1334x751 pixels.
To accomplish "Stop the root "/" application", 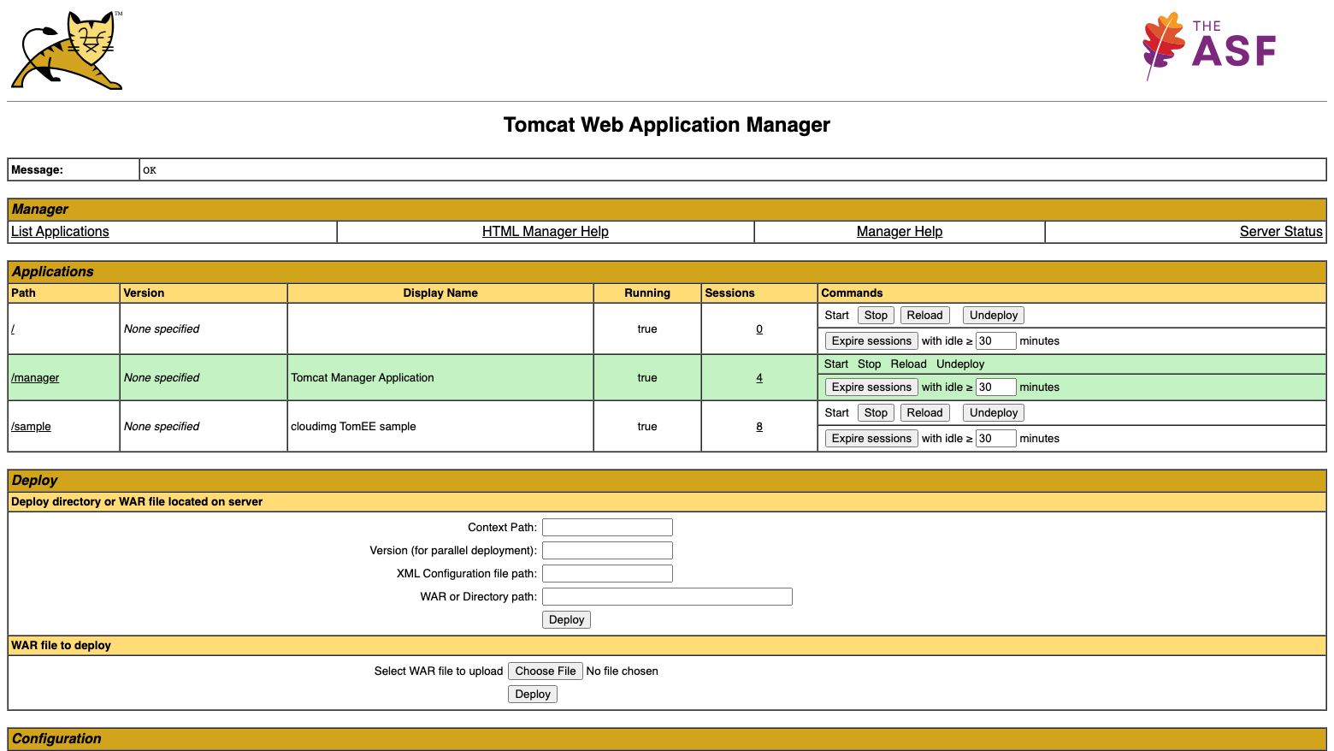I will [x=876, y=316].
